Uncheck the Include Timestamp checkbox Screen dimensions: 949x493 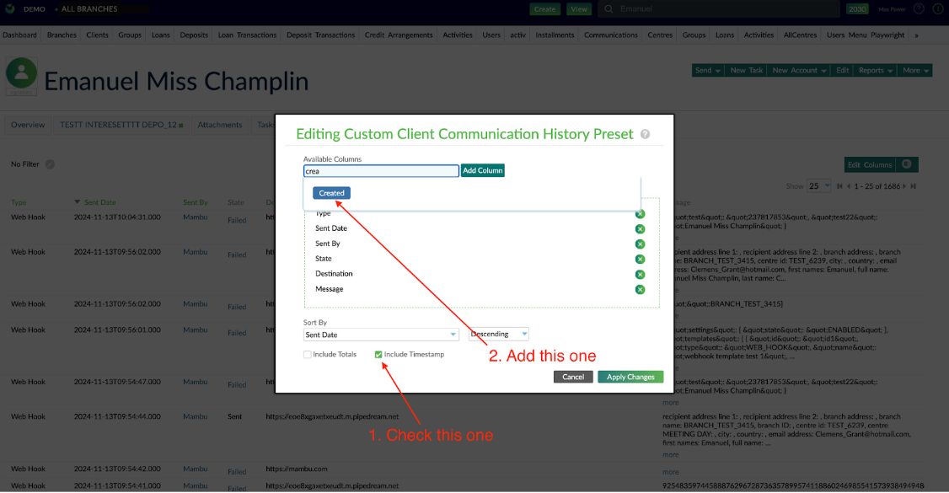pyautogui.click(x=378, y=355)
